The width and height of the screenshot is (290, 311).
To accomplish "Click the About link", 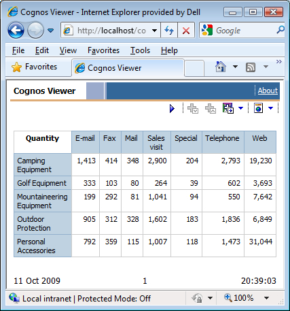I will [x=268, y=91].
